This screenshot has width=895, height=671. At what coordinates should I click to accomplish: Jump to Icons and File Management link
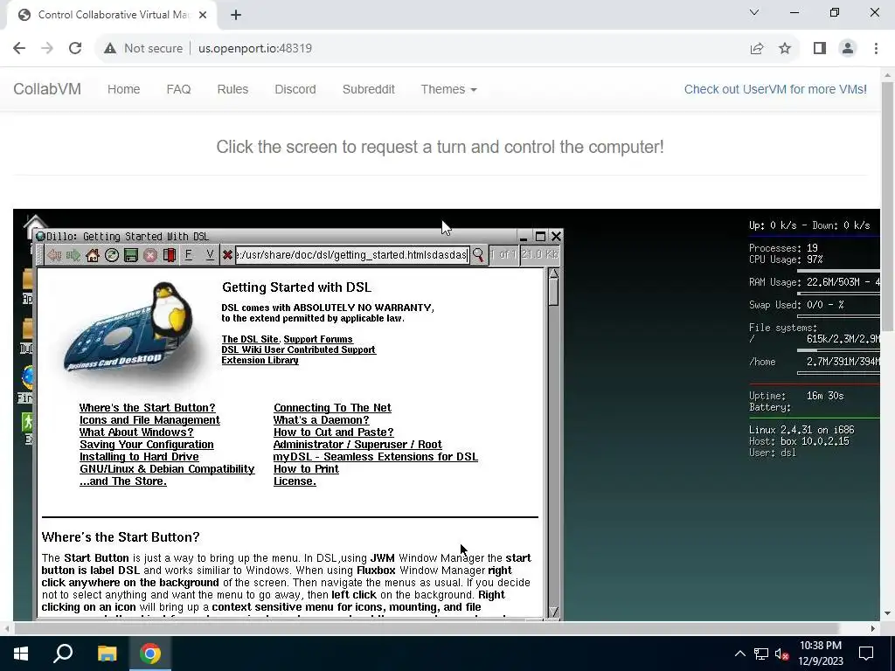point(149,420)
